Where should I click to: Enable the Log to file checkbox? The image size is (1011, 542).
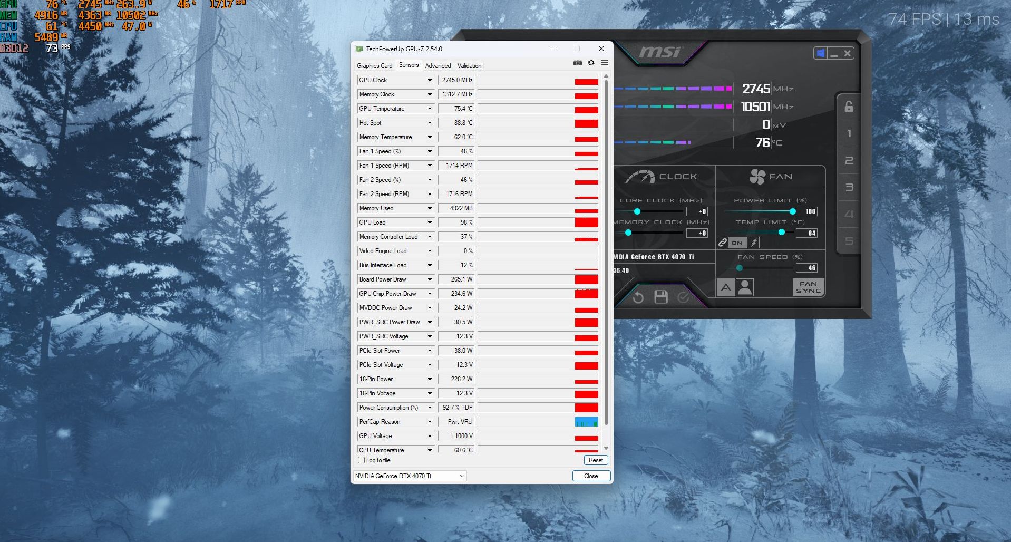click(x=361, y=460)
